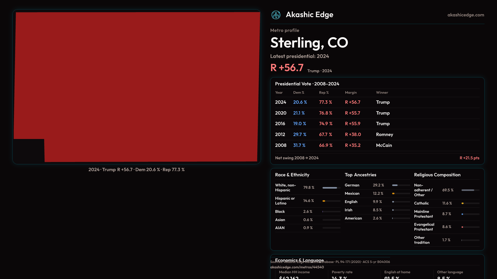Click the map caption below the map
Viewport: 497px width, 279px height.
136,170
